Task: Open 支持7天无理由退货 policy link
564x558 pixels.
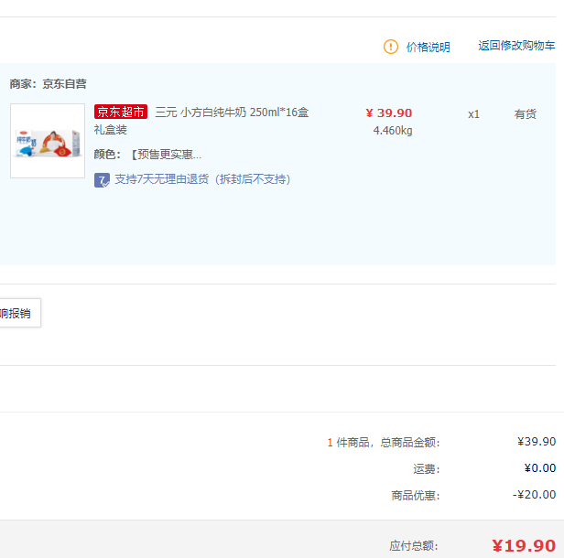Action: pos(202,179)
